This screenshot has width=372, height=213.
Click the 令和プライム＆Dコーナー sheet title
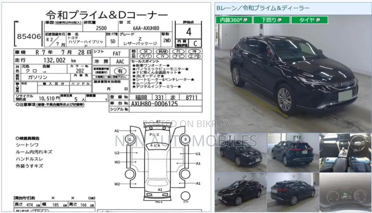[x=106, y=15]
